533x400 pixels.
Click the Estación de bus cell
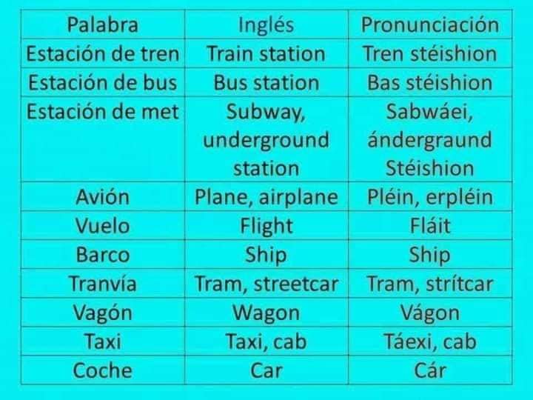[x=103, y=82]
